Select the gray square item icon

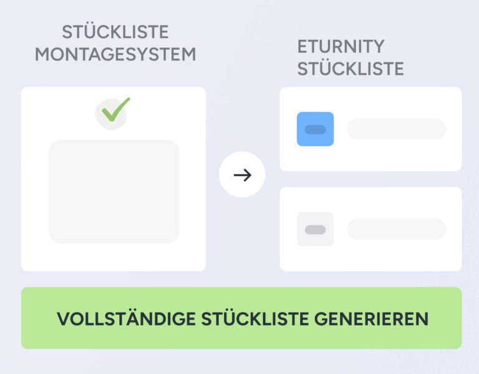click(315, 229)
